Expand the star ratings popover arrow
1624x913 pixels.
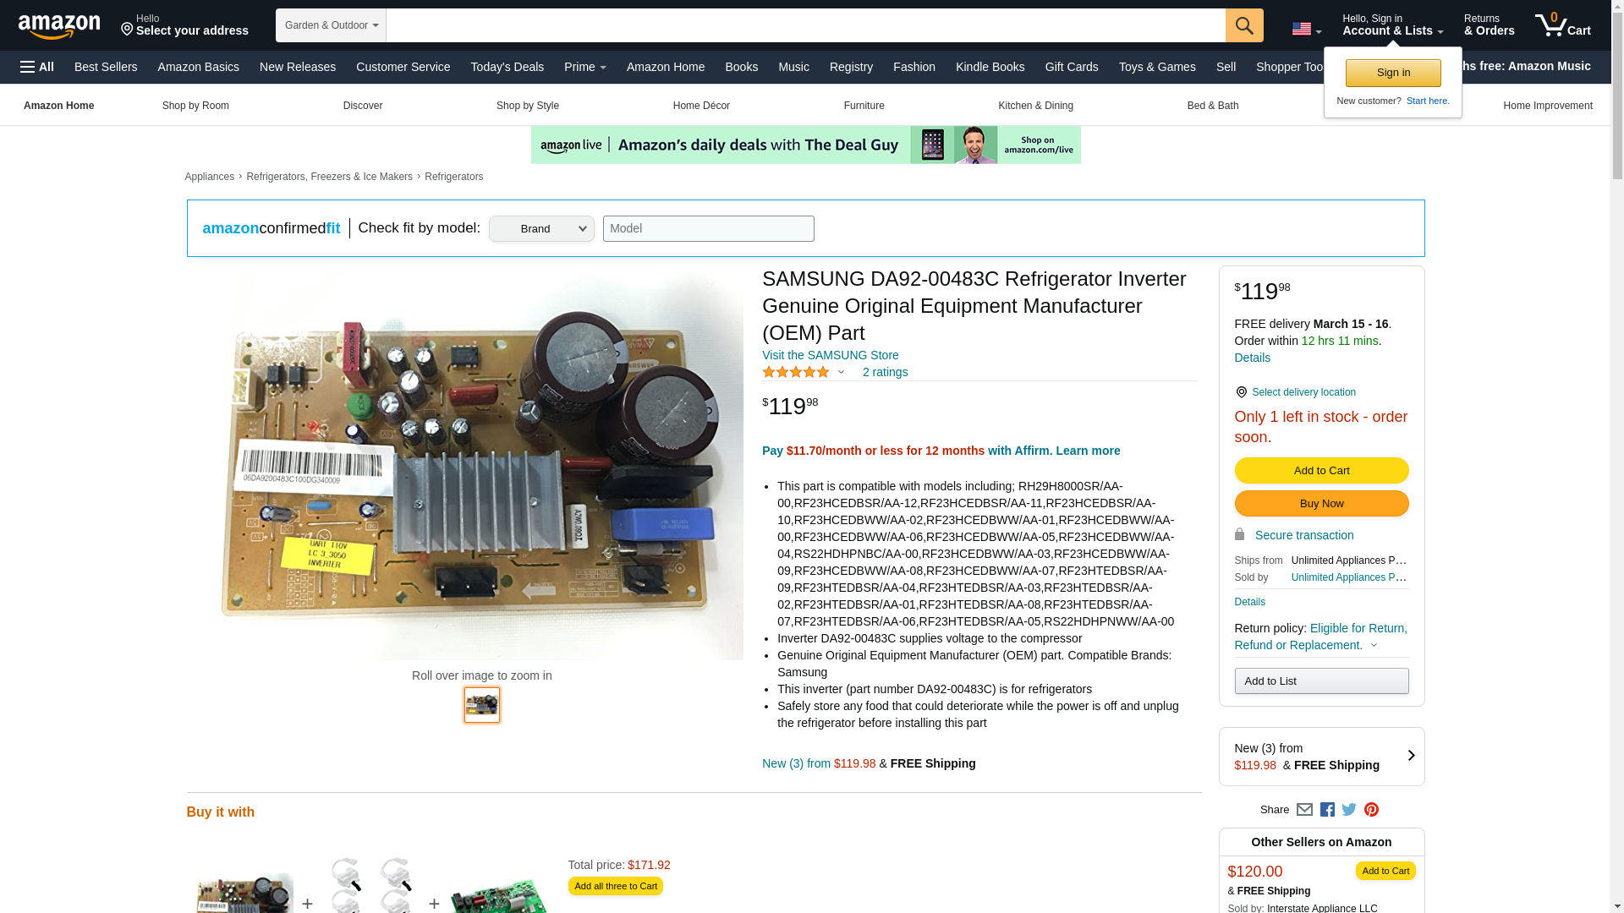click(x=841, y=373)
